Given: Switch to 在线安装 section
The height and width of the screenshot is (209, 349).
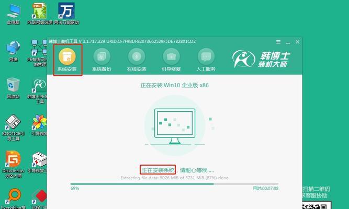Looking at the screenshot, I should (137, 60).
